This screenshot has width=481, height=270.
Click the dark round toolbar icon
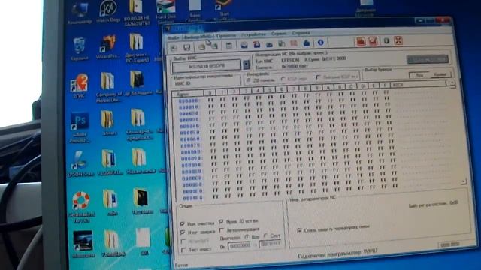tap(386, 40)
